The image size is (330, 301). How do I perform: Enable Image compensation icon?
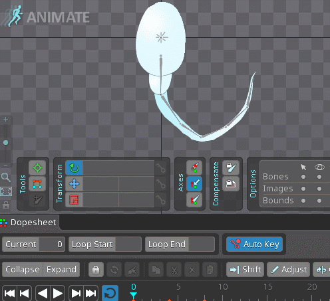point(231,184)
